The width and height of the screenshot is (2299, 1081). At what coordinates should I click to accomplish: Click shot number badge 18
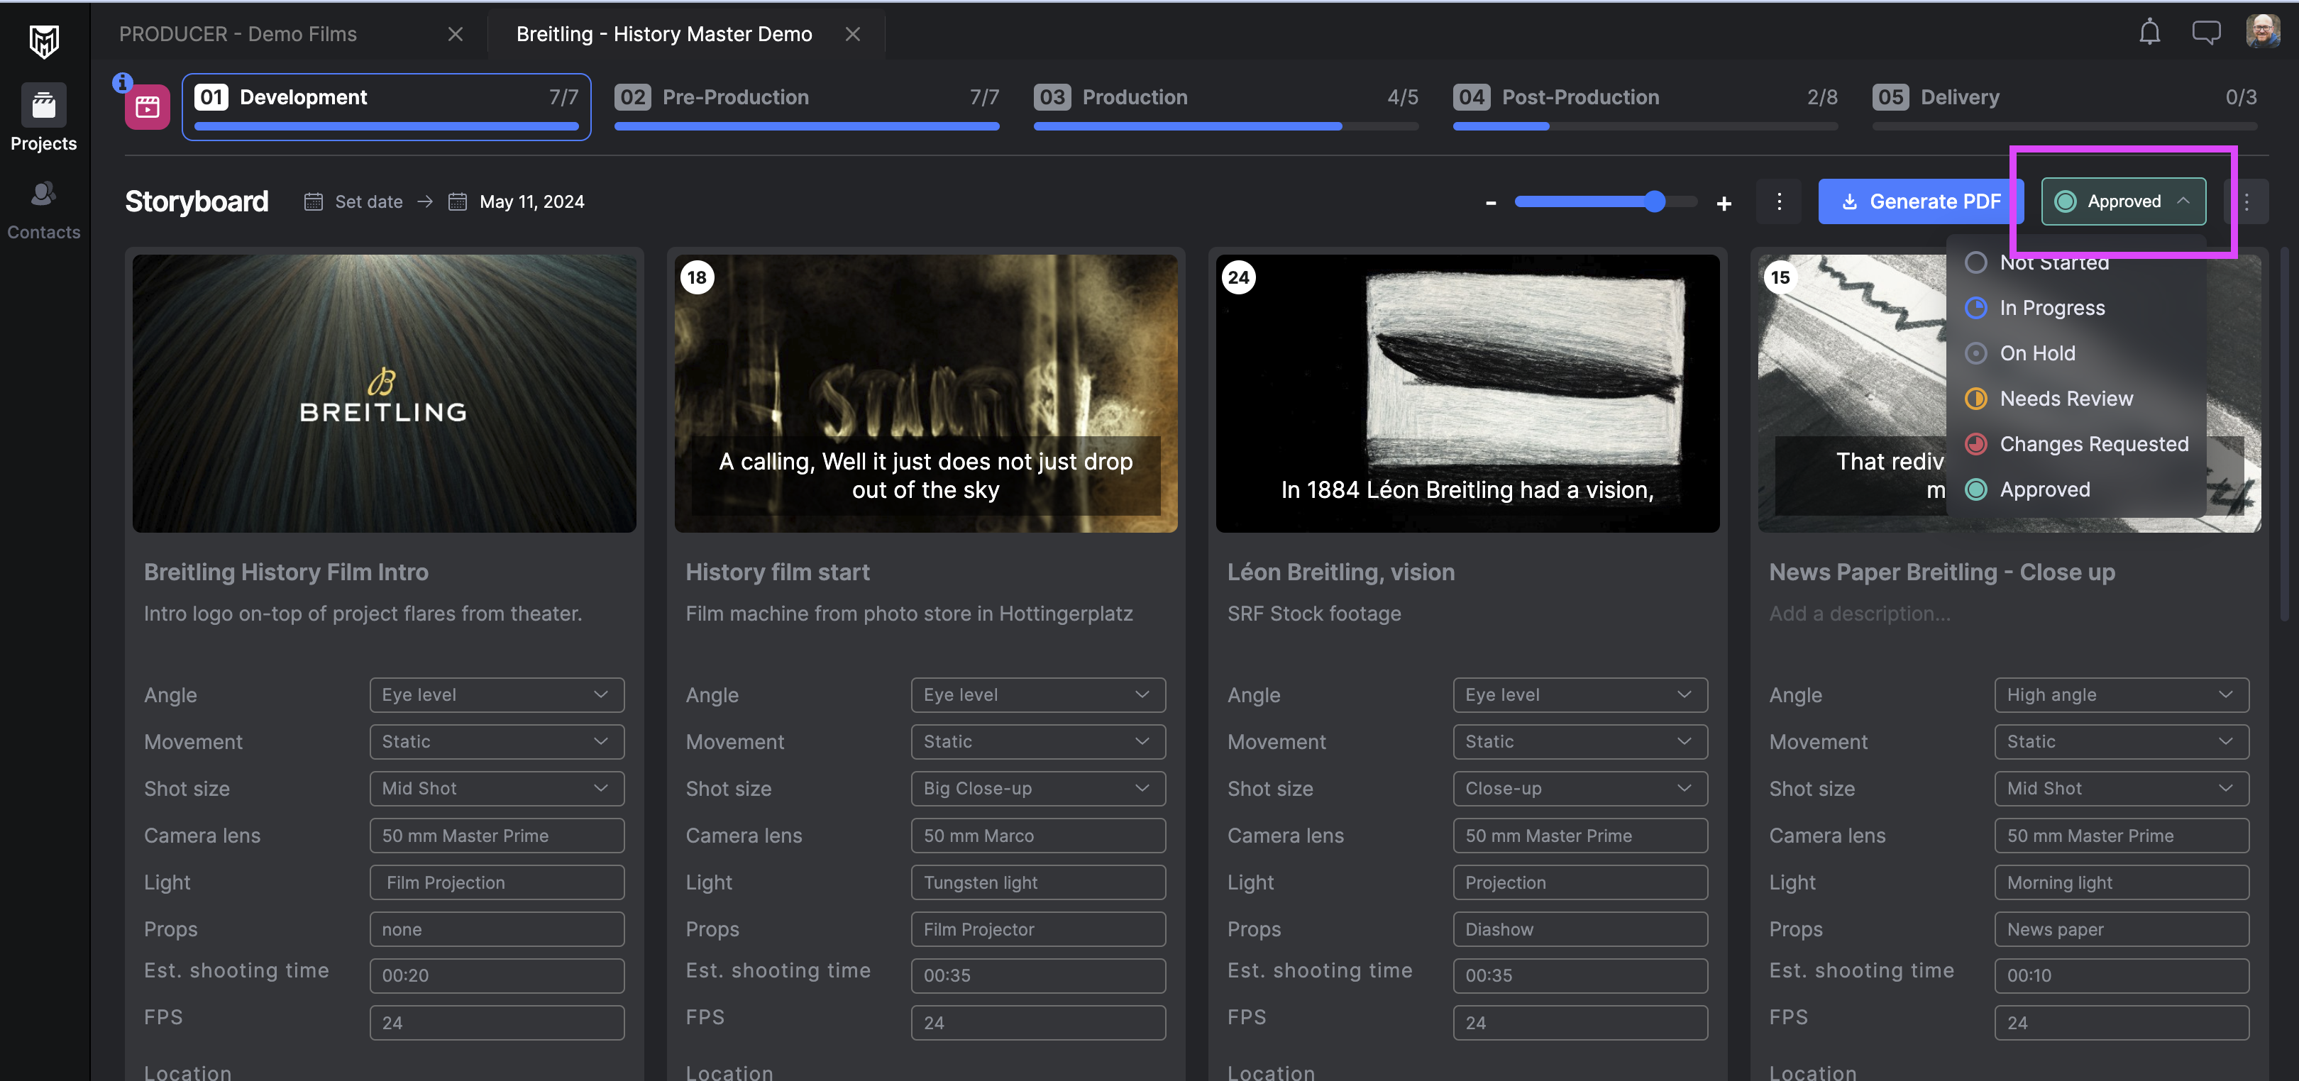tap(696, 277)
